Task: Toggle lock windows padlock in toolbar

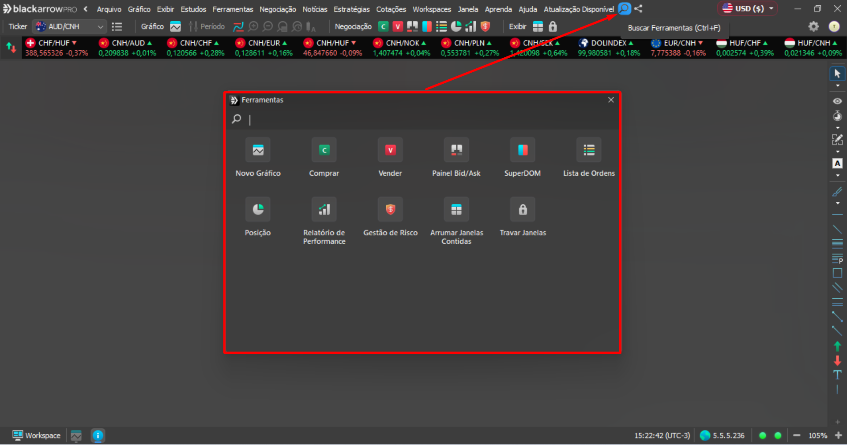Action: tap(553, 26)
